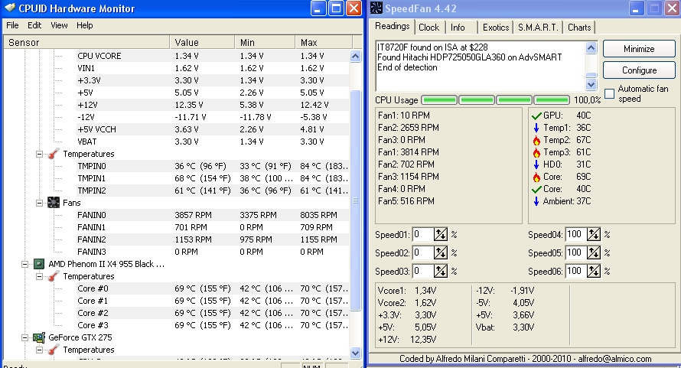Screen dimensions: 681x368
Task: Click the Max column header
Action: tap(324, 42)
